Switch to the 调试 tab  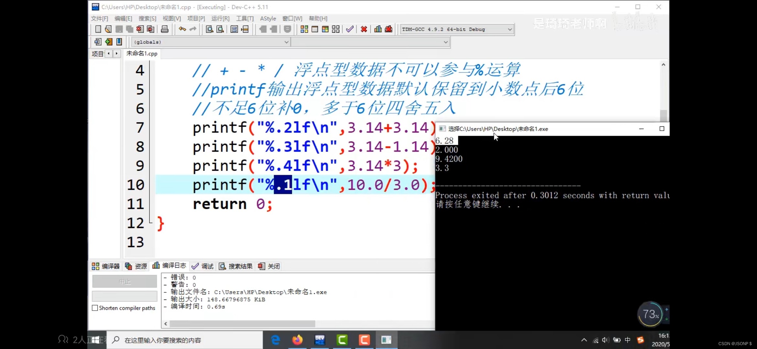click(203, 266)
